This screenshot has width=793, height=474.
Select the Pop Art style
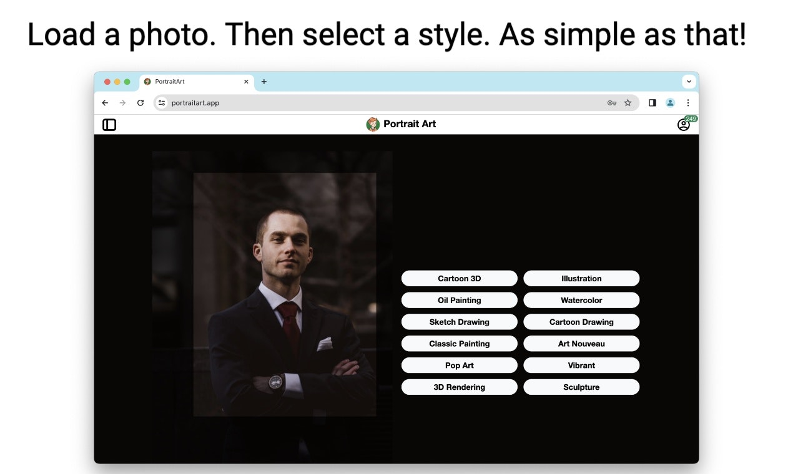pyautogui.click(x=460, y=365)
